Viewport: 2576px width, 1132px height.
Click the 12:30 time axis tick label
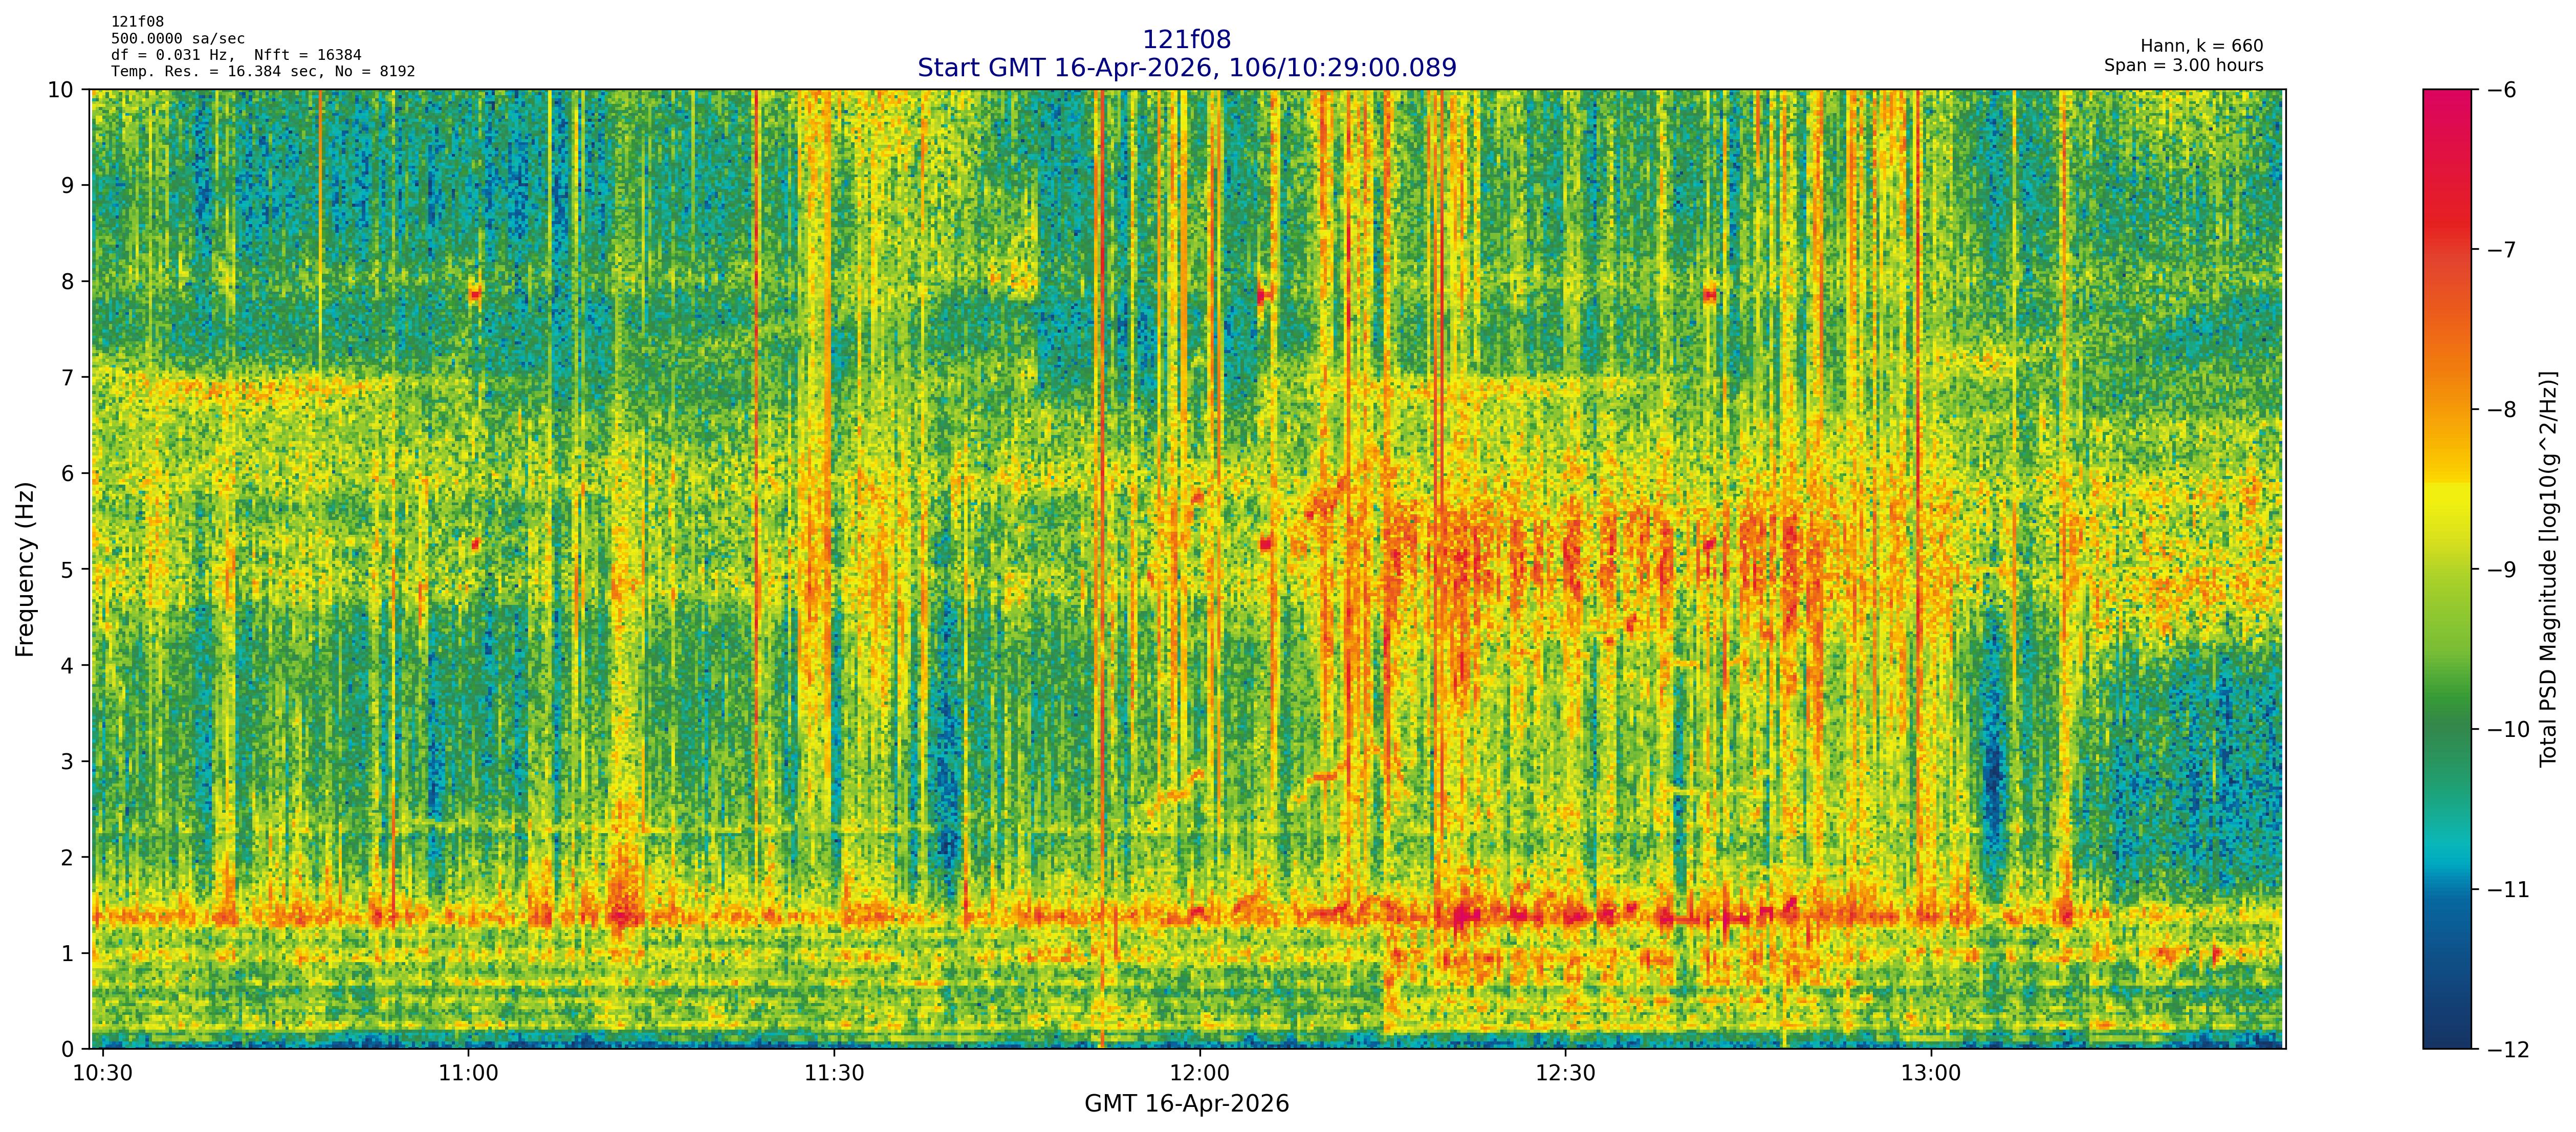(x=1565, y=1074)
